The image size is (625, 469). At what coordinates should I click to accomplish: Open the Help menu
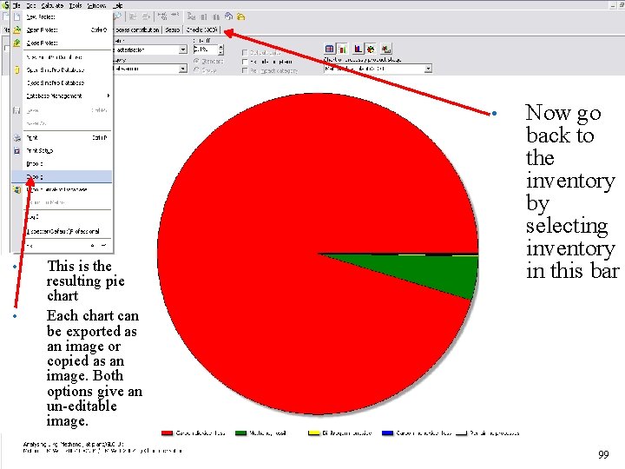click(x=117, y=5)
